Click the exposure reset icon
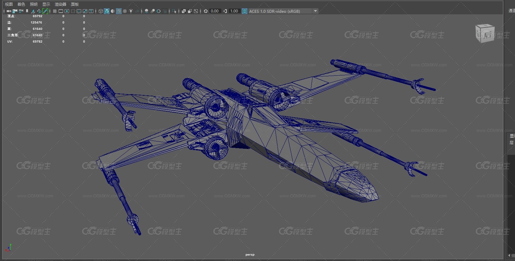The image size is (515, 261). pos(206,11)
